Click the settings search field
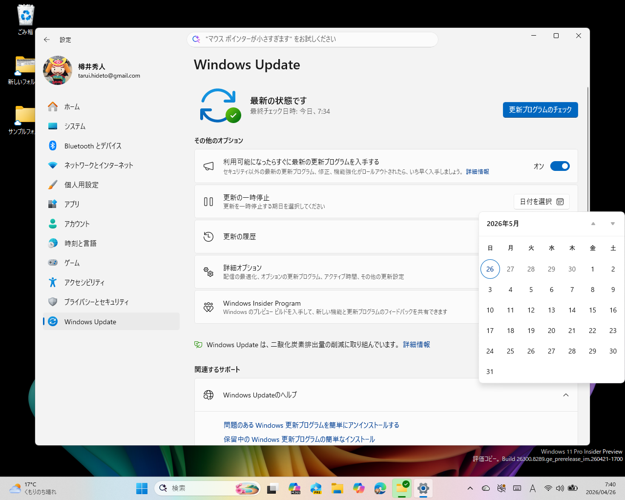 coord(312,39)
